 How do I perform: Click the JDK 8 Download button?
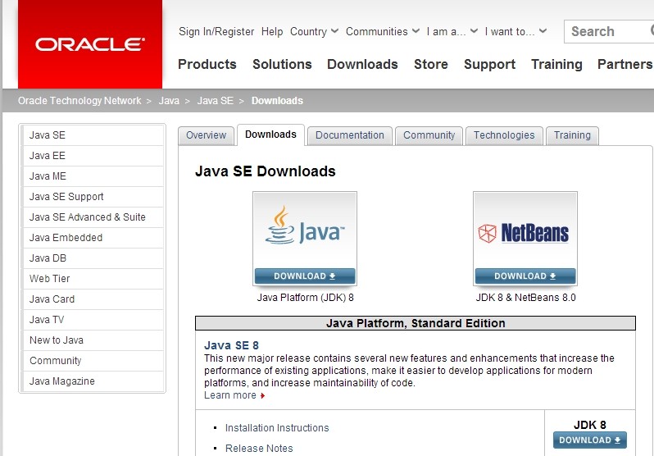[590, 440]
